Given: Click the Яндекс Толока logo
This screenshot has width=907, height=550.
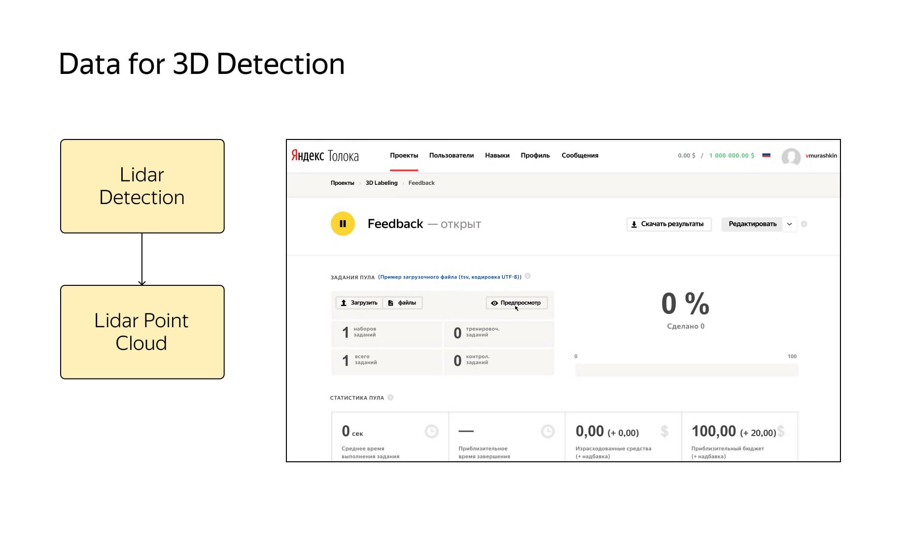Looking at the screenshot, I should (x=325, y=156).
